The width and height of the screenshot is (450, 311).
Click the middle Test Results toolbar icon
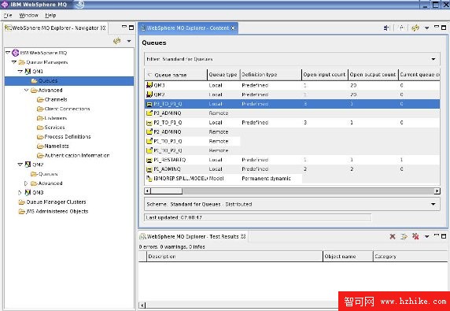[404, 236]
